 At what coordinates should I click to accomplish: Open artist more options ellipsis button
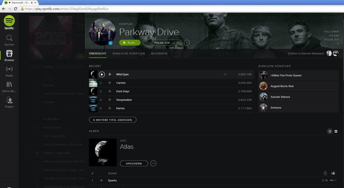[x=187, y=42]
